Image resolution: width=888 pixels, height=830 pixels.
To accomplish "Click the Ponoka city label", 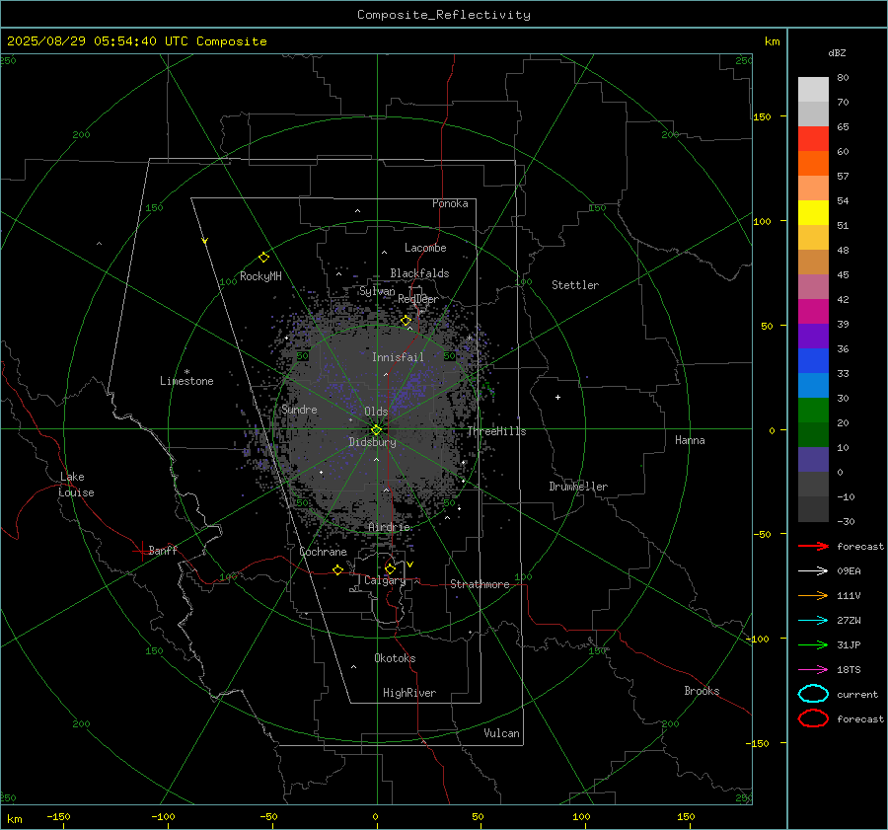I will tap(450, 203).
